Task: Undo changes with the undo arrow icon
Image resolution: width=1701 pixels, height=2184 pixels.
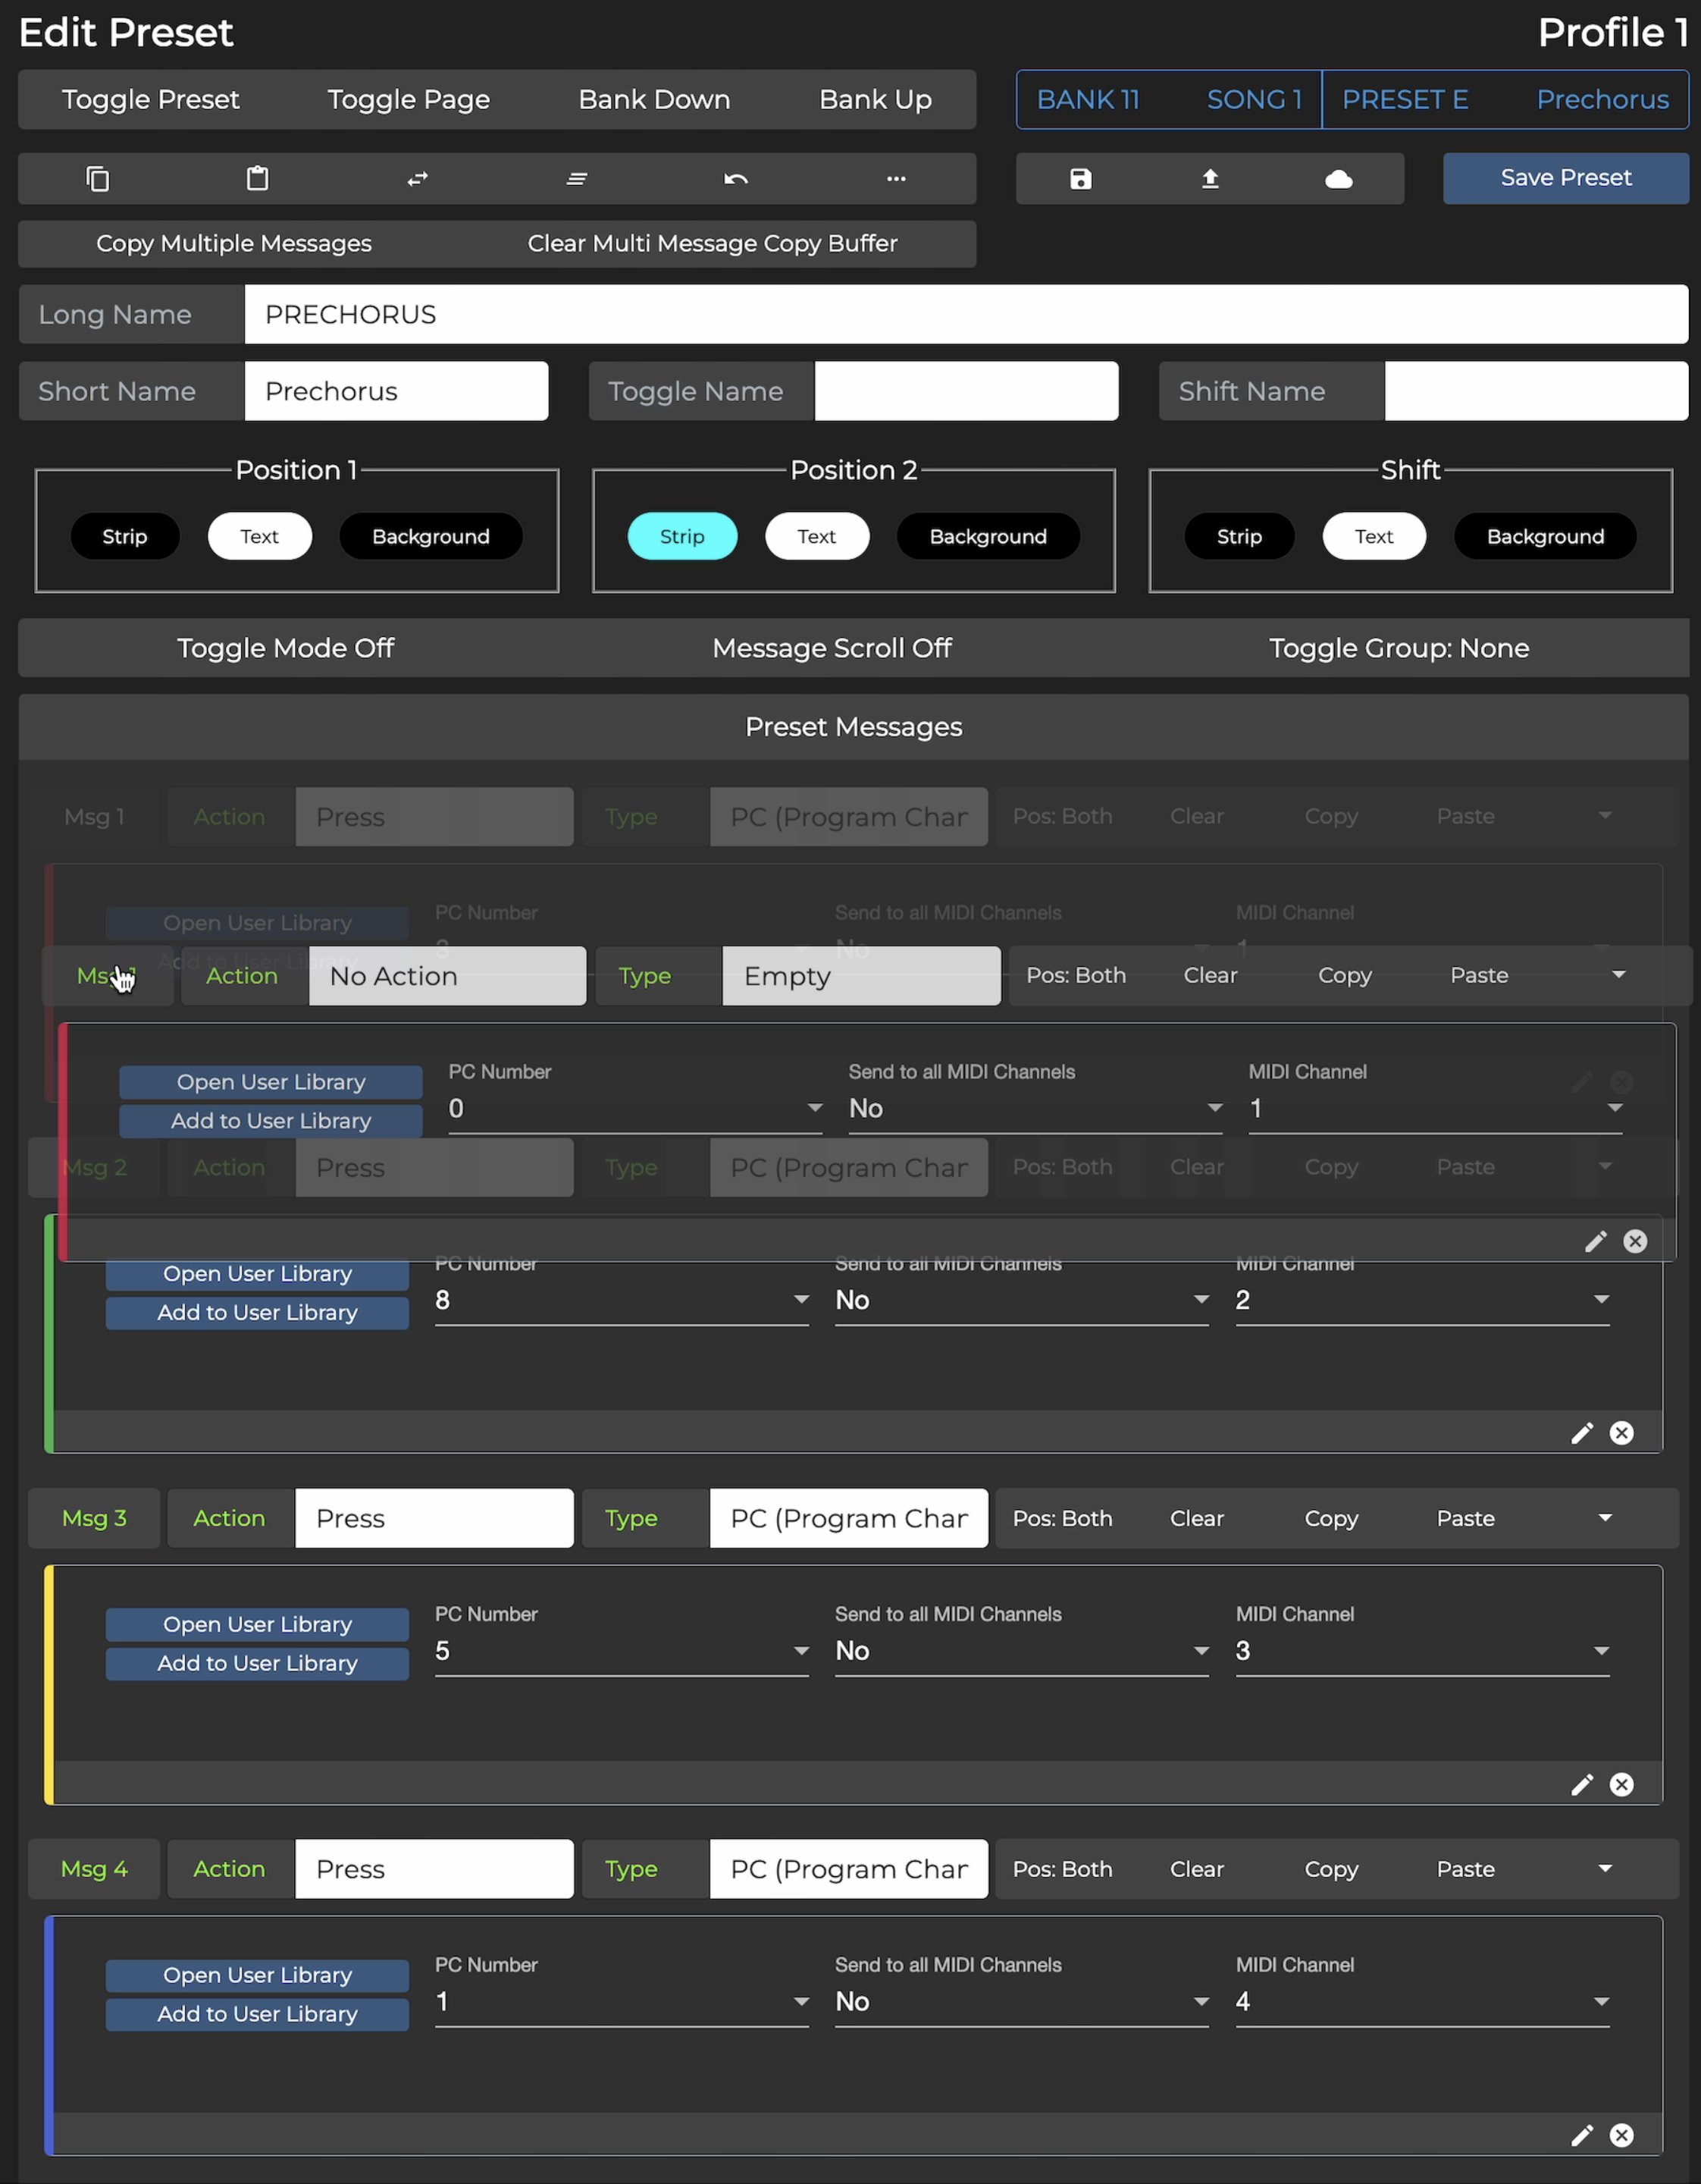Action: tap(735, 178)
